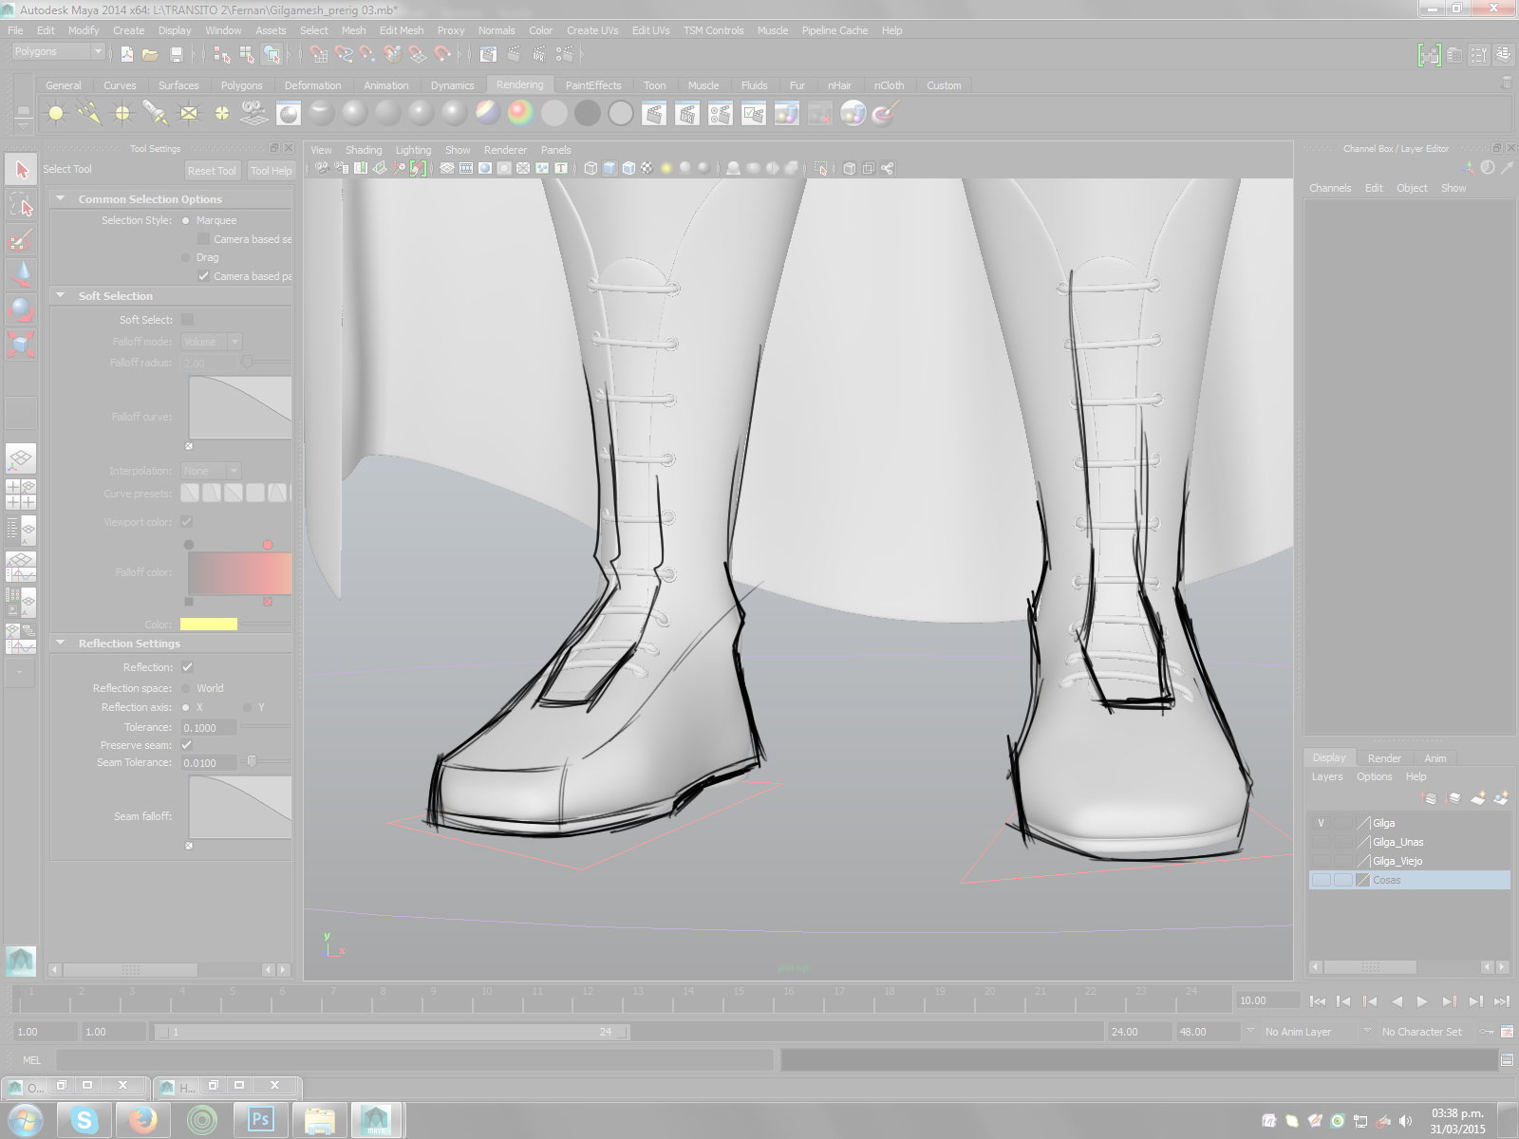Open Layers menu in Layer Editor

pyautogui.click(x=1327, y=776)
